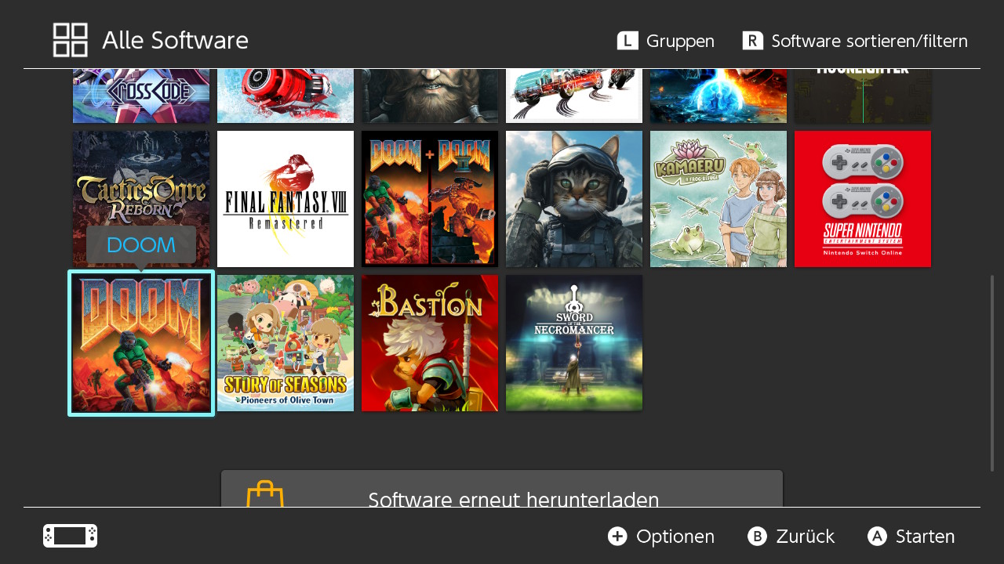Open Story of Seasons Pioneers of Olive Town
Screen dimensions: 1004x564
pyautogui.click(x=286, y=343)
